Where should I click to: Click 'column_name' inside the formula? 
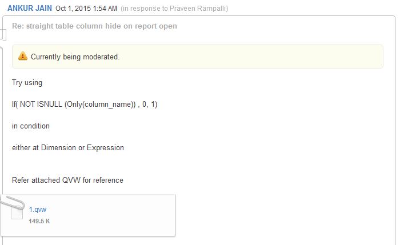click(105, 105)
